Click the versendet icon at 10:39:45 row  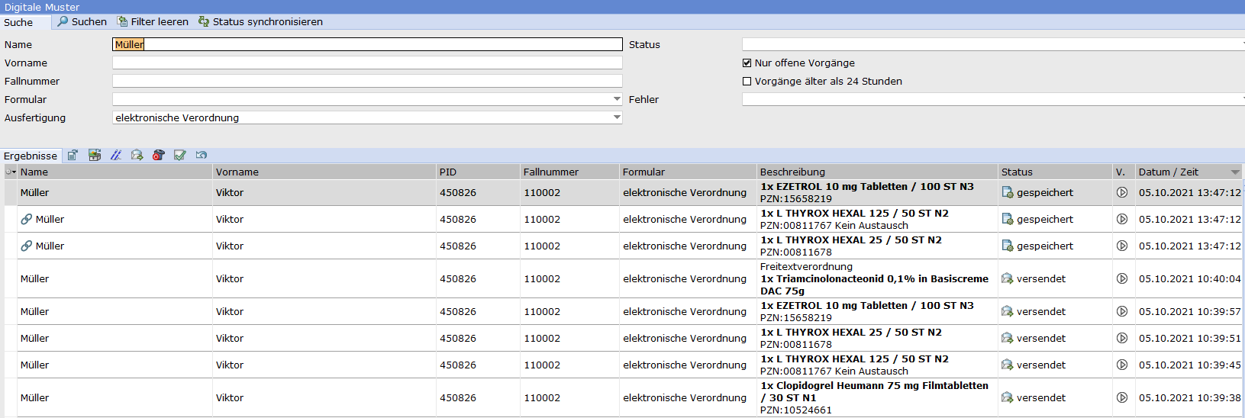pos(1008,365)
